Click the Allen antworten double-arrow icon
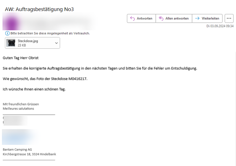The width and height of the screenshot is (236, 166). point(161,18)
